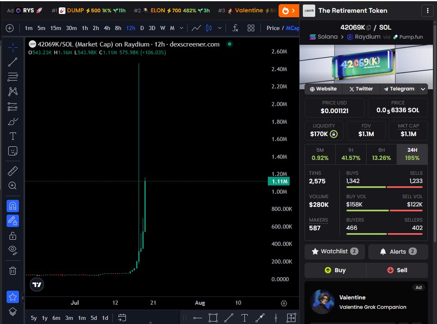
Task: Open the three-dot token options menu
Action: pos(428,11)
